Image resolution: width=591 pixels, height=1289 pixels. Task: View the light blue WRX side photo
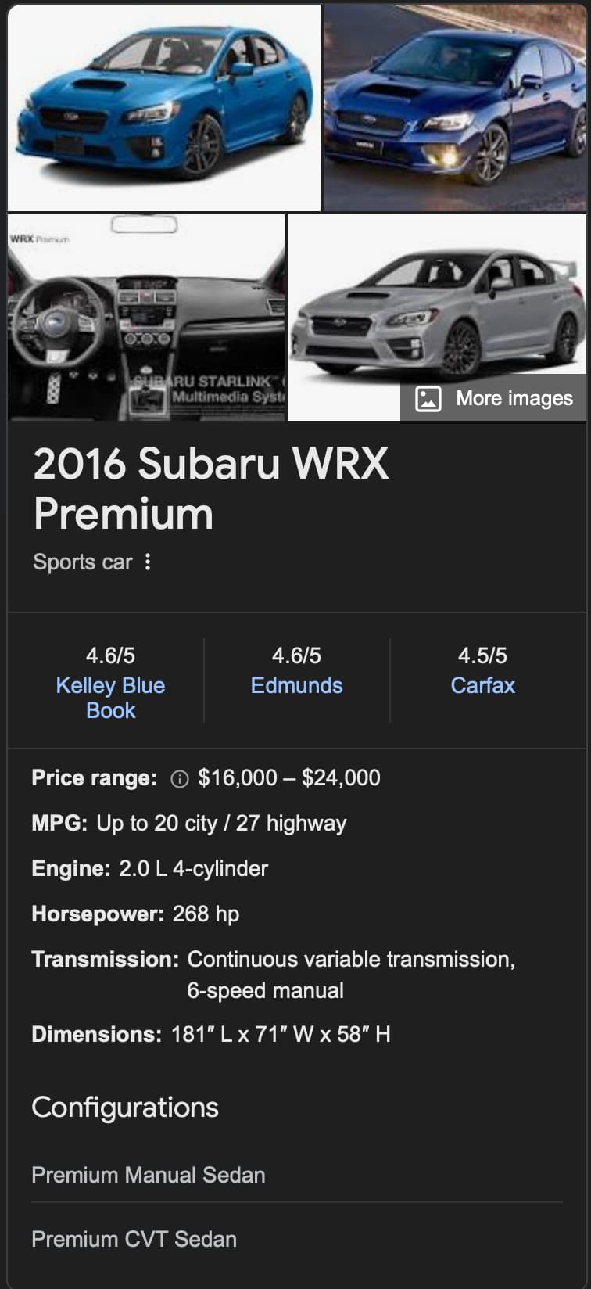[x=164, y=108]
